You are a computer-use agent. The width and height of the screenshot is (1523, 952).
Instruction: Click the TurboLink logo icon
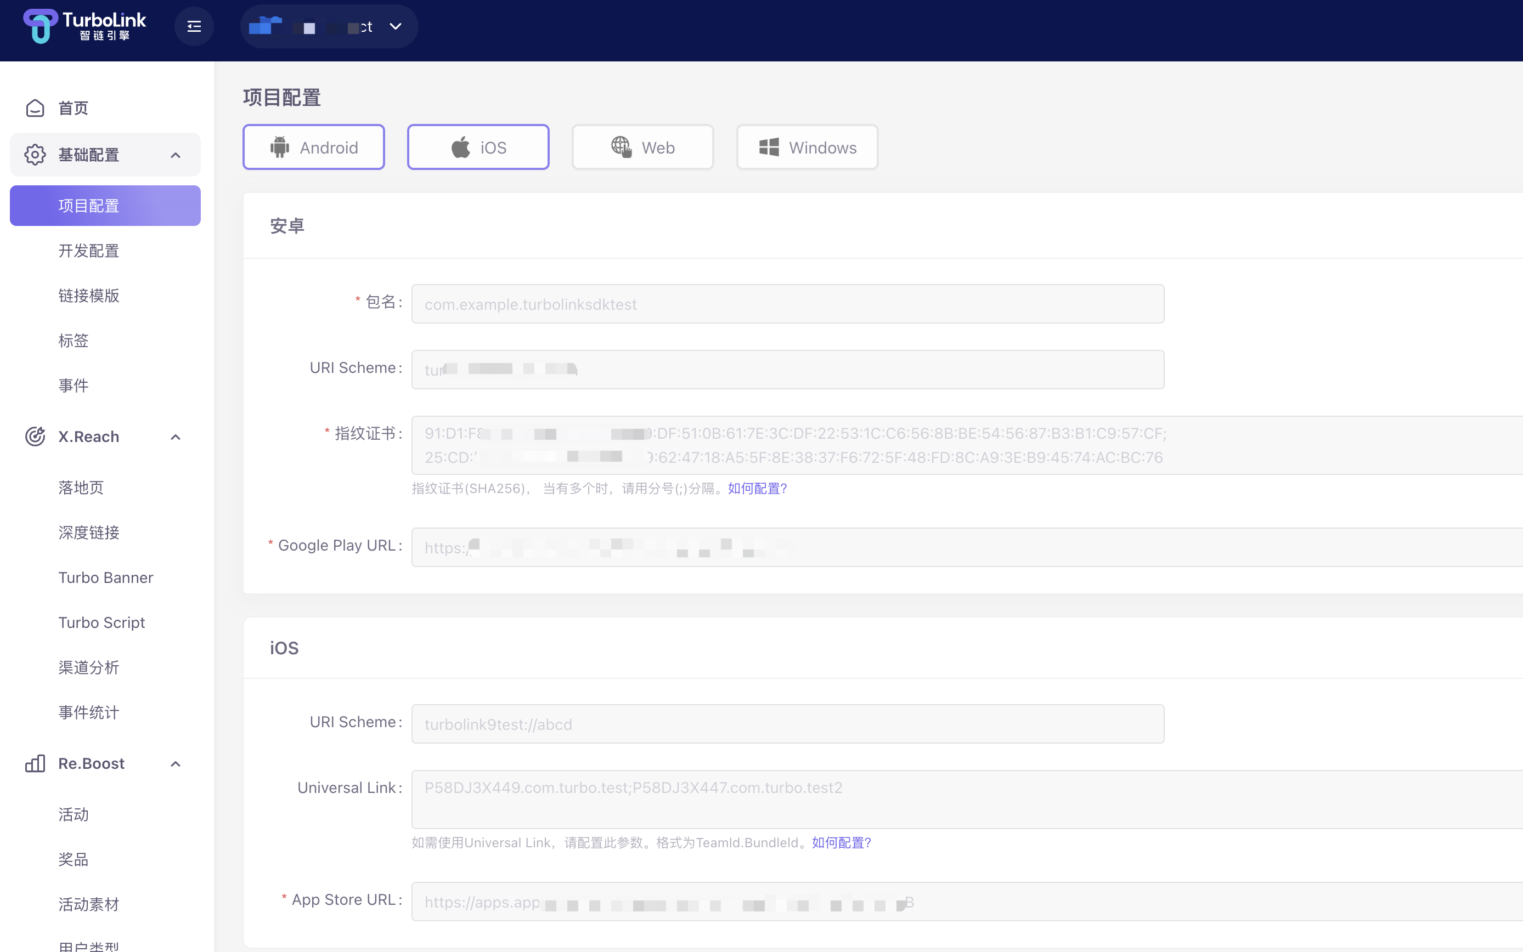[40, 26]
